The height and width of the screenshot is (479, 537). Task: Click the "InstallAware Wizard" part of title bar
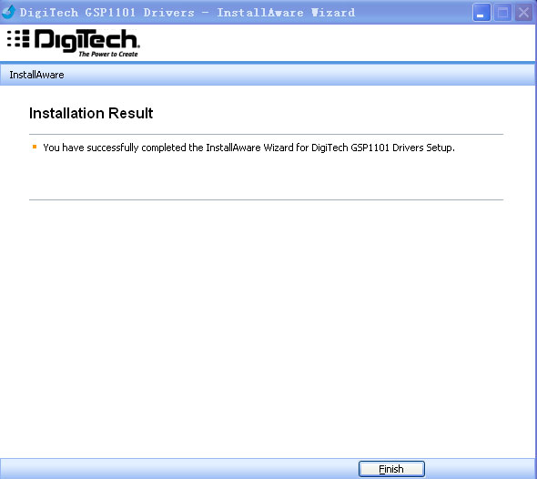tap(286, 13)
